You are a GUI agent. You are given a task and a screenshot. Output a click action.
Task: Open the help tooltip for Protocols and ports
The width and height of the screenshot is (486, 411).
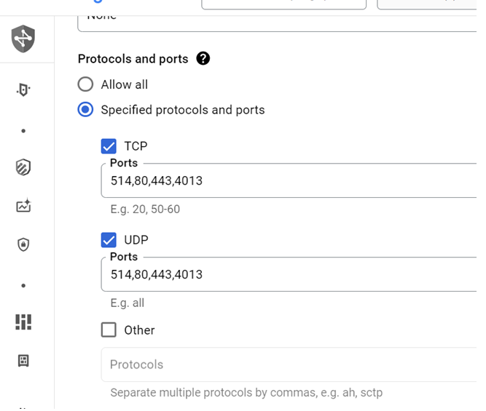pos(203,59)
